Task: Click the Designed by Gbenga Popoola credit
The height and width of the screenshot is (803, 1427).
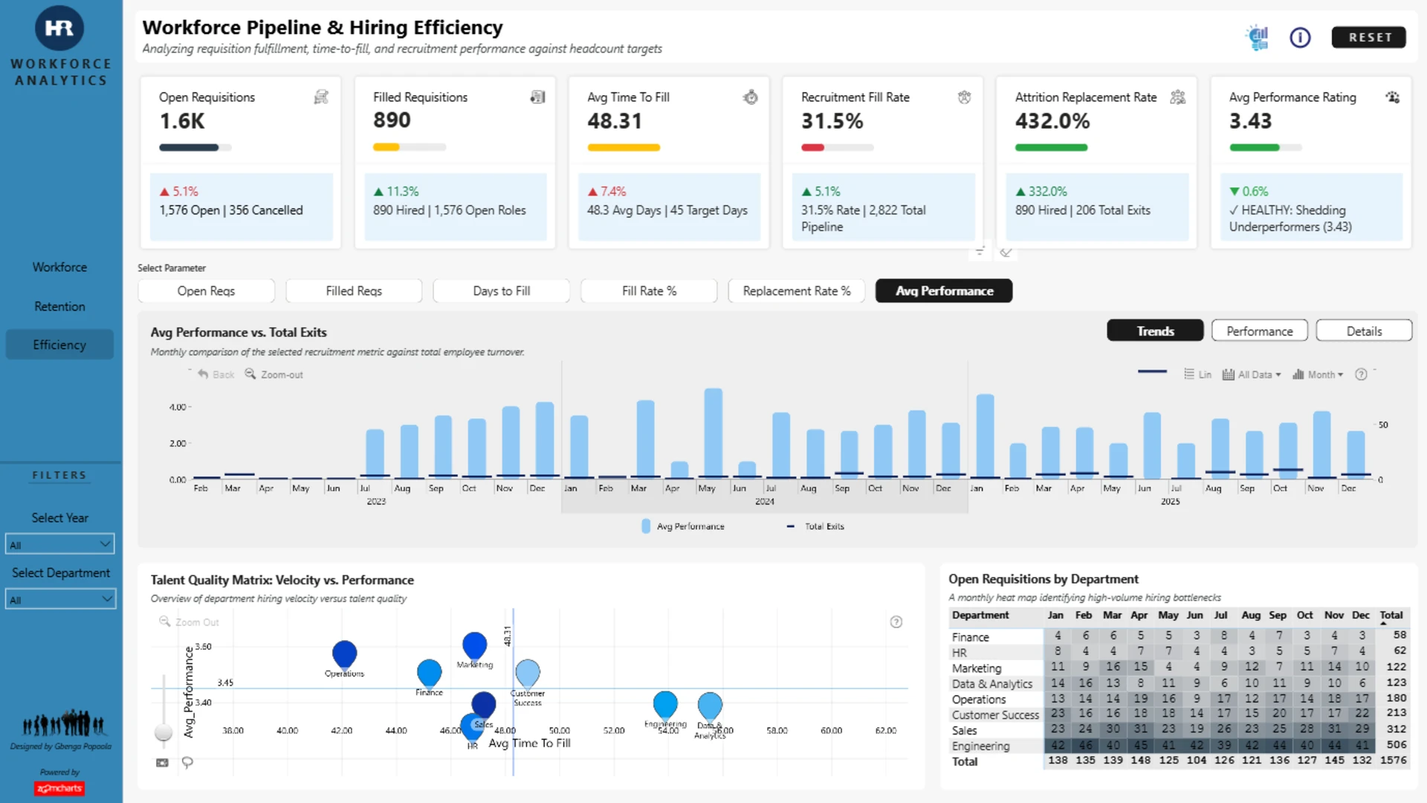Action: 60,746
